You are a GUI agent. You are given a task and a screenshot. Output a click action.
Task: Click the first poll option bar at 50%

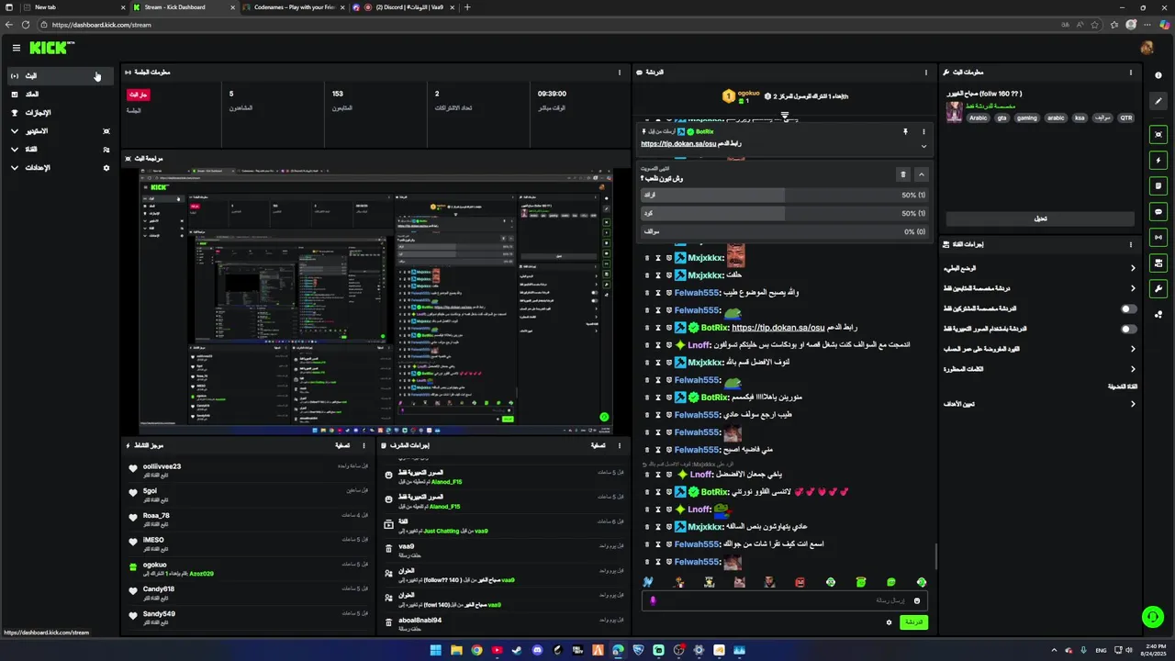784,195
